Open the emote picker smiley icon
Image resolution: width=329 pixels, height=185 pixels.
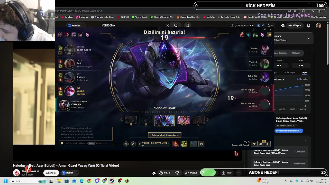202,144
